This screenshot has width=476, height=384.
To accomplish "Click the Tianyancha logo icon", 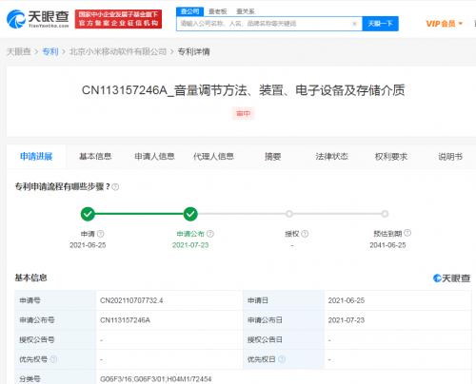I will 16,19.
